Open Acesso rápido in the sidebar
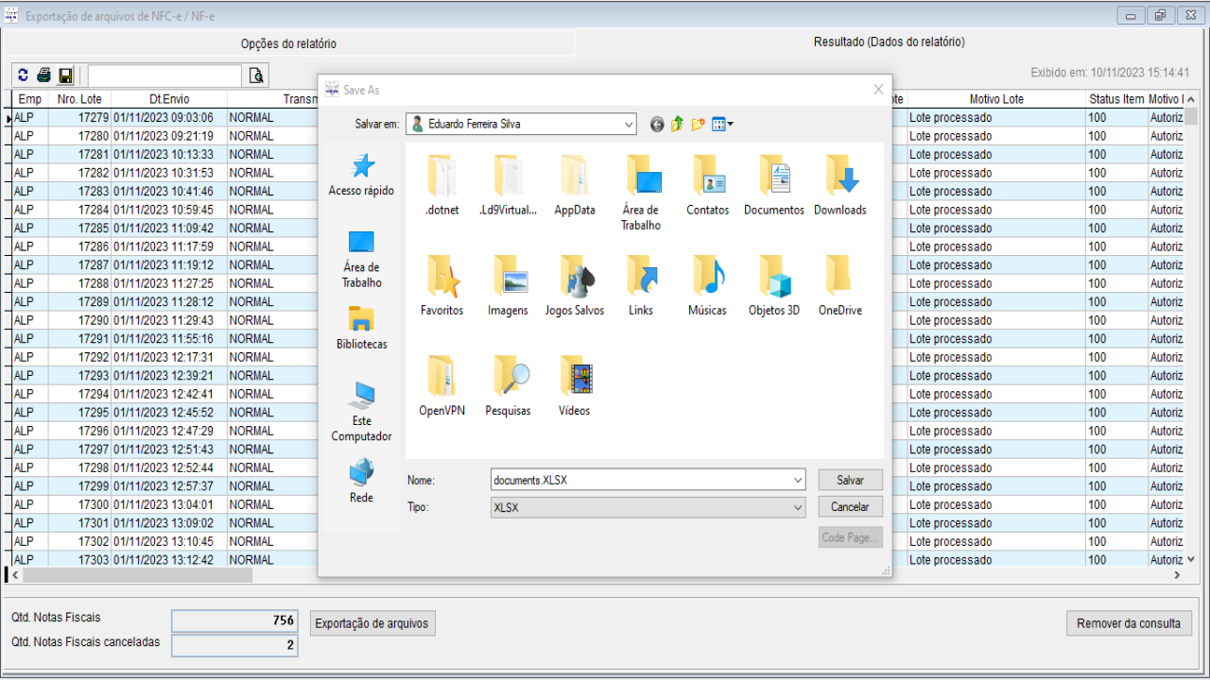The width and height of the screenshot is (1210, 680). pyautogui.click(x=361, y=175)
